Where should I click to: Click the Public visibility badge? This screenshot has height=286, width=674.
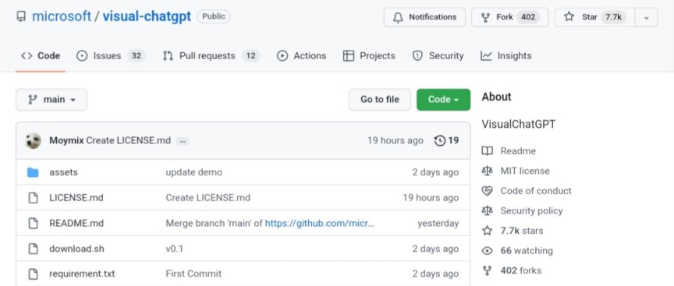214,16
